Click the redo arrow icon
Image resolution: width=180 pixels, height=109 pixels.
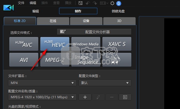(x=95, y=3)
